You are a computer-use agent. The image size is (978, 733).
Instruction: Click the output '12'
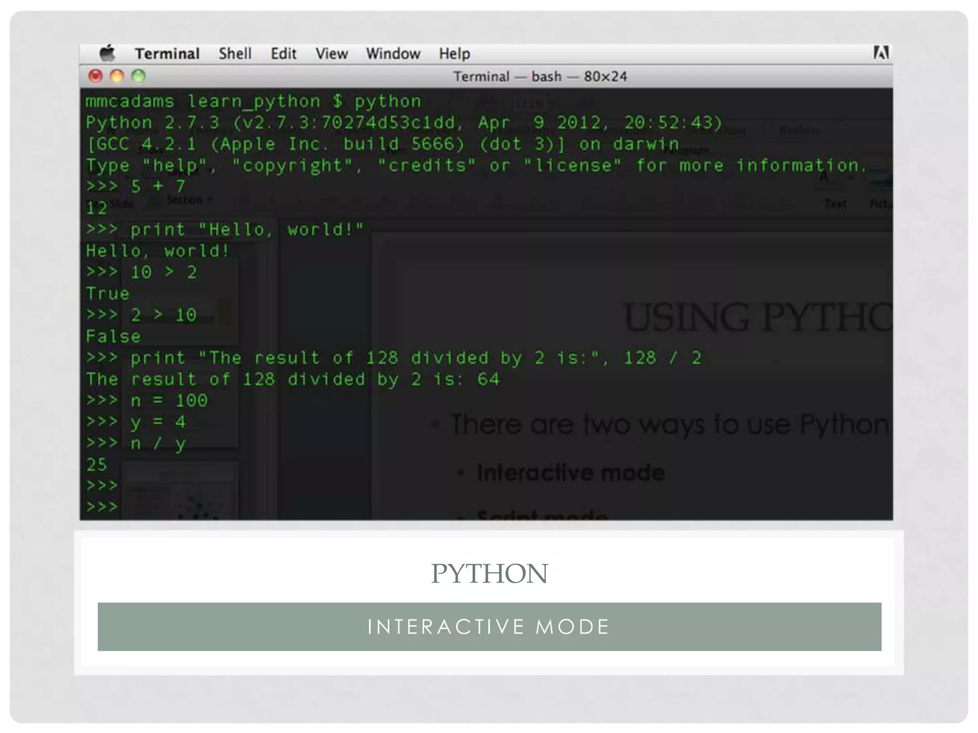pos(96,208)
